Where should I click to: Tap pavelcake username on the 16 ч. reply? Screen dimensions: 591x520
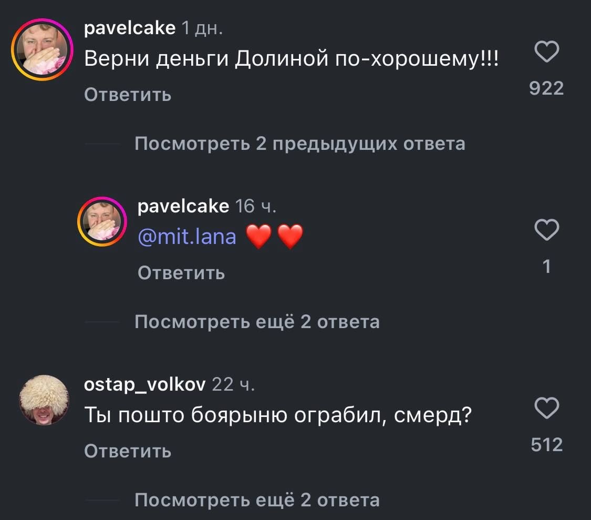point(183,206)
